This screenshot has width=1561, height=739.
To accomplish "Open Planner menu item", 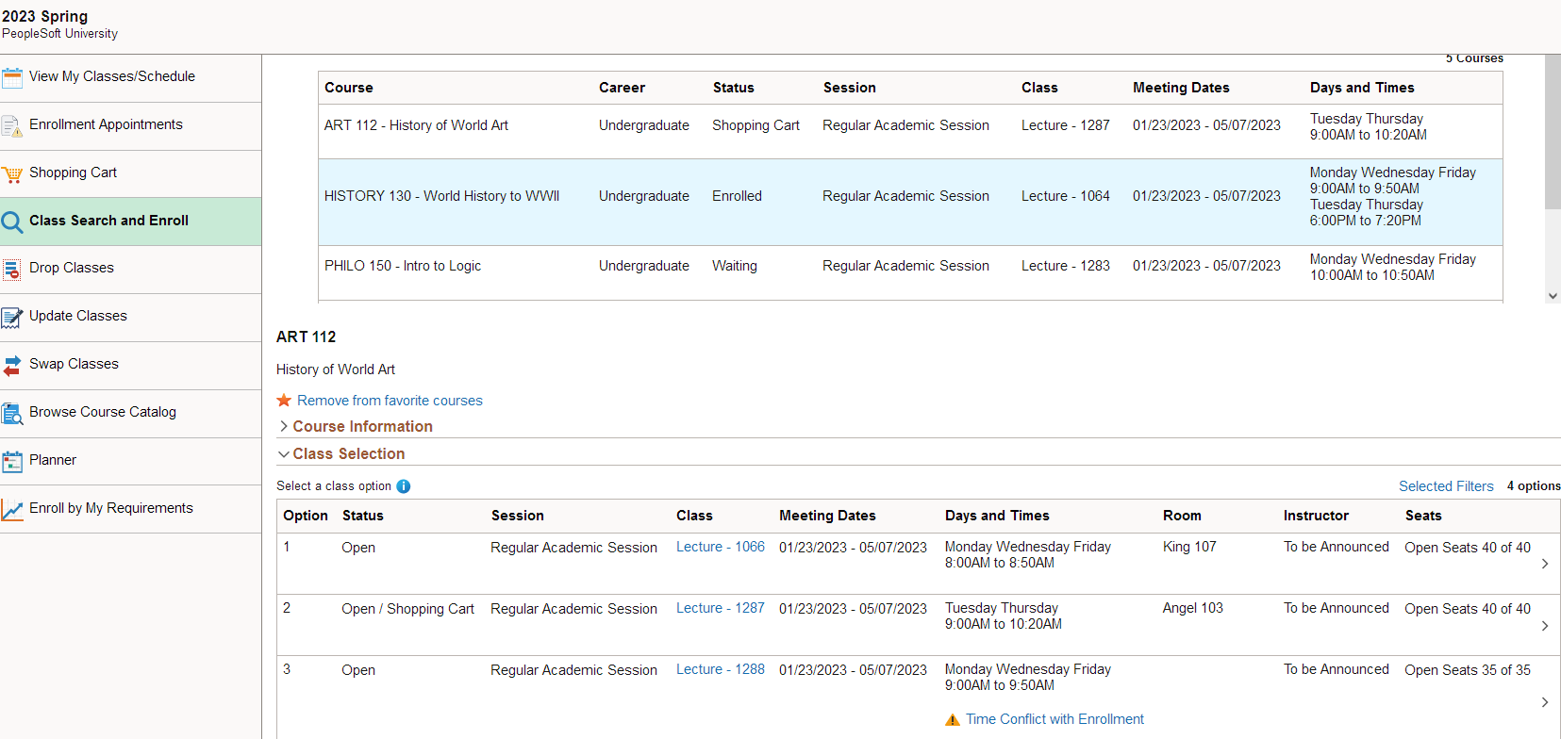I will [x=130, y=462].
